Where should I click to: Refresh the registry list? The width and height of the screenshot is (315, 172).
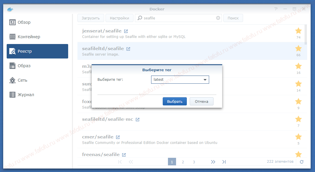pos(302,162)
